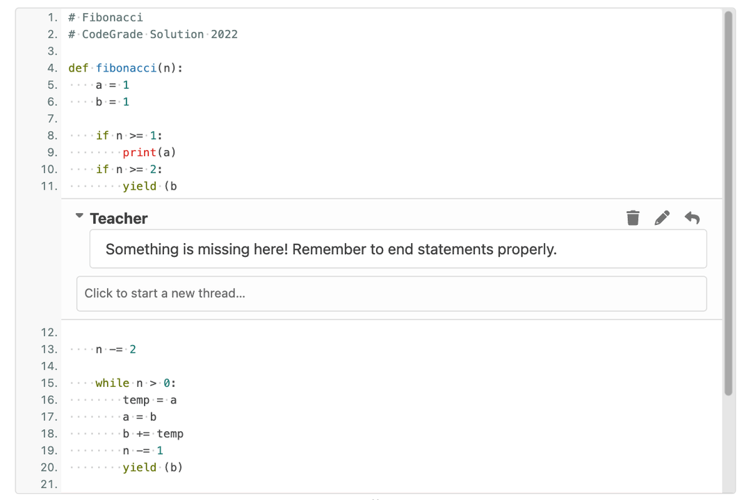Edit the Teacher feedback comment
Viewport: 751px width, 500px height.
coord(662,218)
